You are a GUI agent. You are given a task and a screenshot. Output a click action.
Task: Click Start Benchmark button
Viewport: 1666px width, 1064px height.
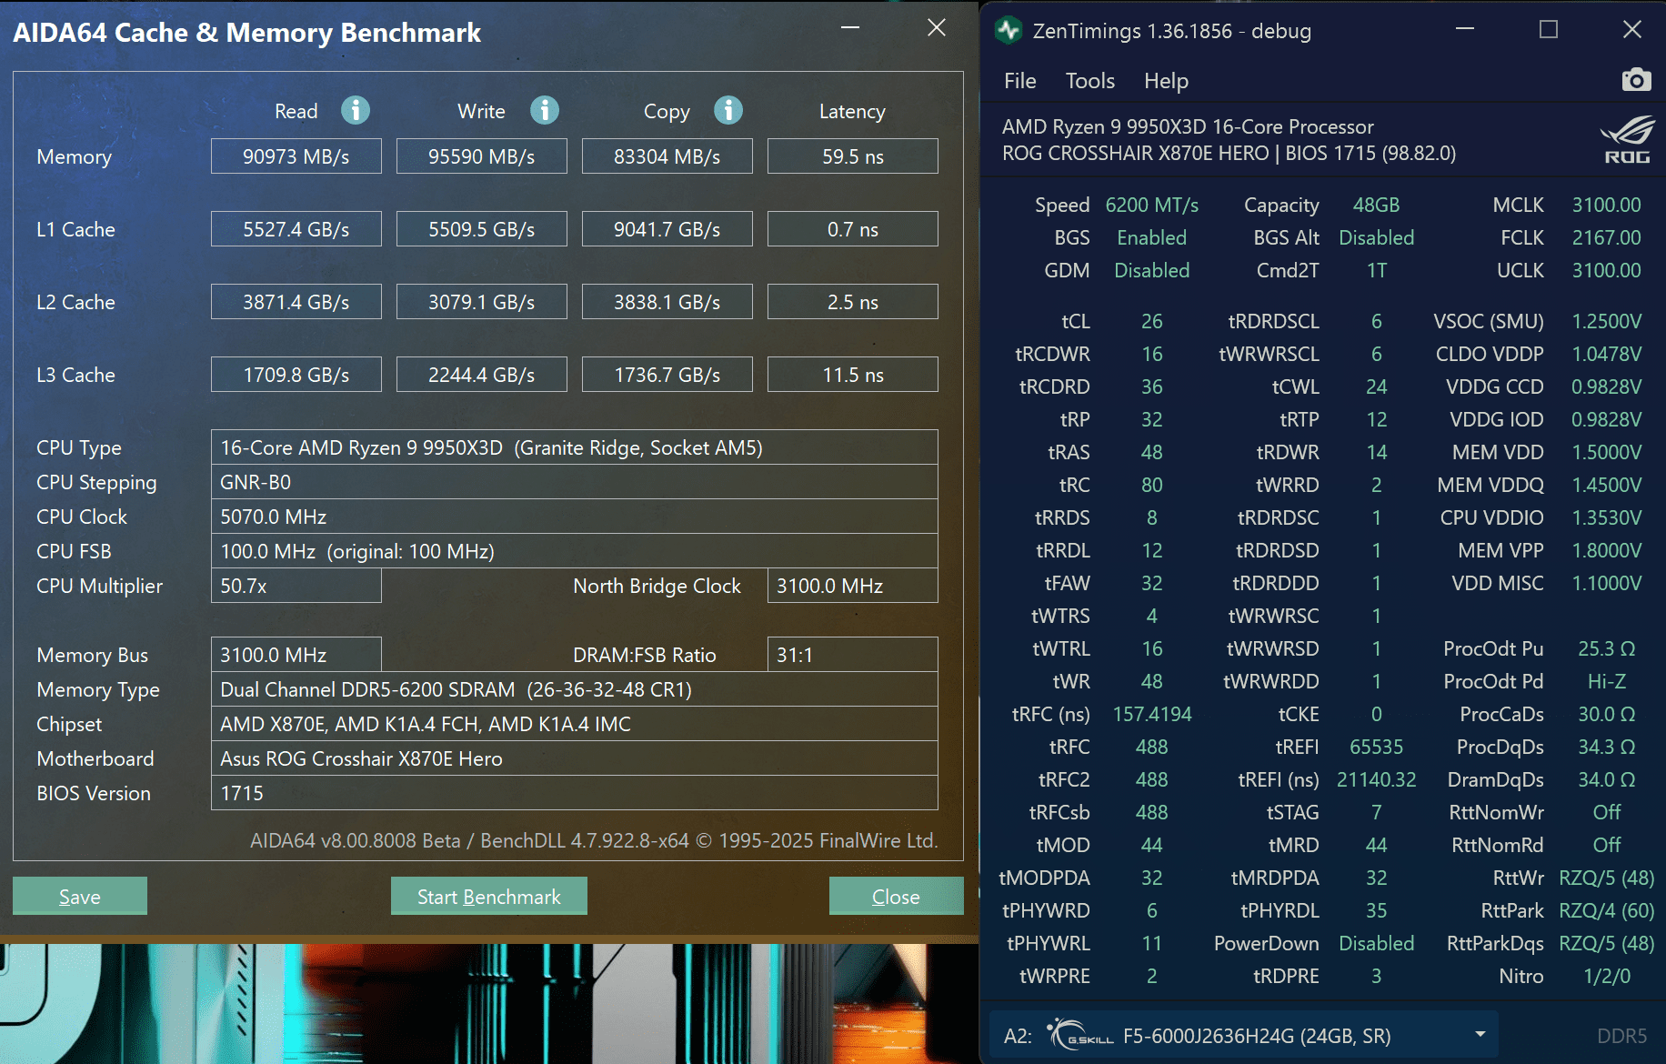489,896
